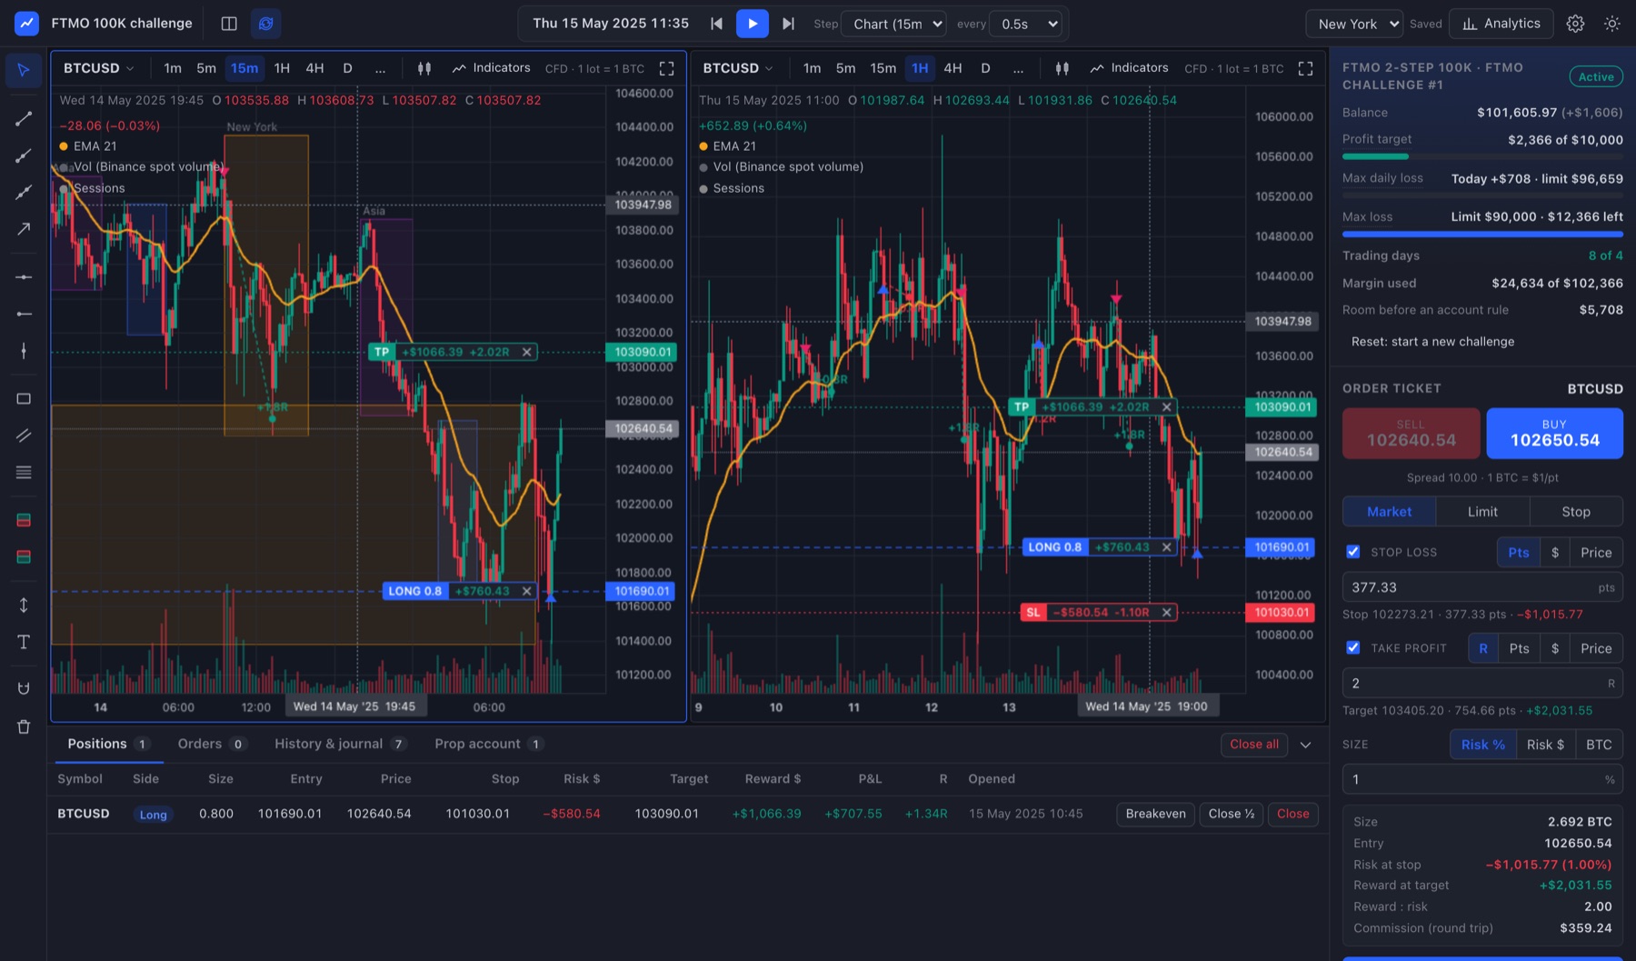
Task: Open the settings gear icon
Action: 1575,24
